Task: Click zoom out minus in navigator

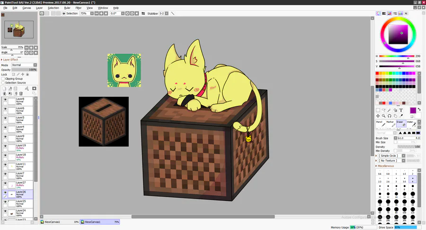Action: 27,48
